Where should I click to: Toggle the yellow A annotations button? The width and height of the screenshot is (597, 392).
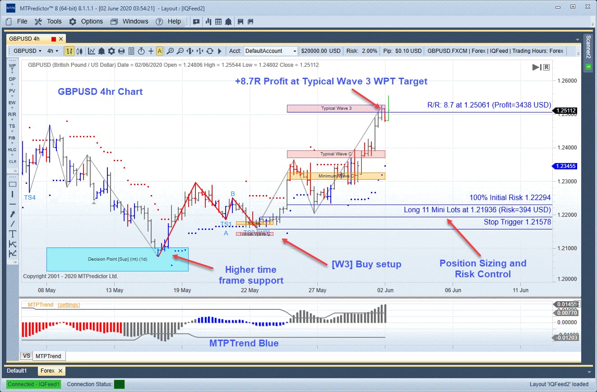coord(159,51)
